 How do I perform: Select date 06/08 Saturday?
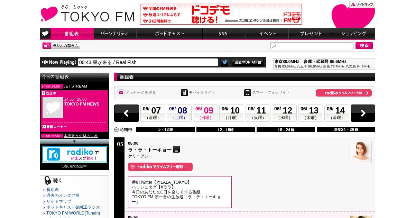pos(179,113)
